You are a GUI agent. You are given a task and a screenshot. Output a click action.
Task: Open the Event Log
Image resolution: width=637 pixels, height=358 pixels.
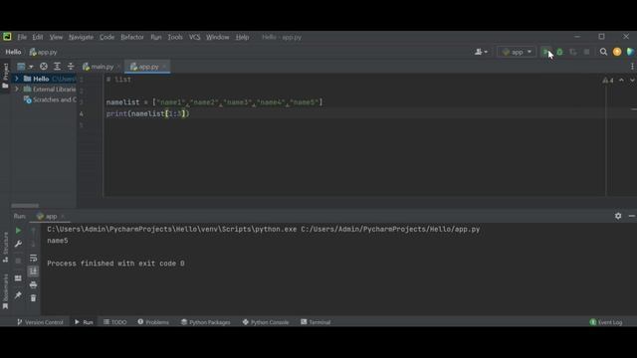(x=606, y=322)
